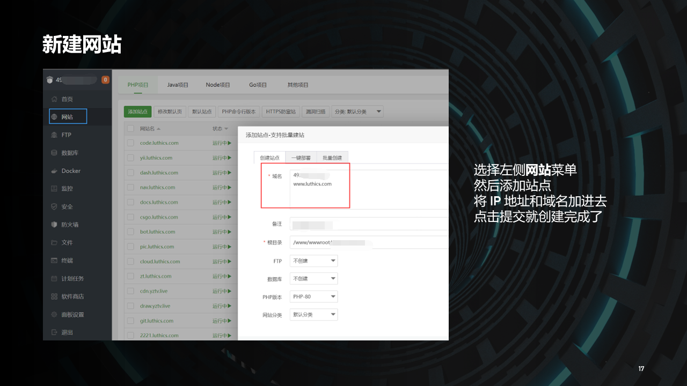Click the 域名 textarea field

point(369,189)
